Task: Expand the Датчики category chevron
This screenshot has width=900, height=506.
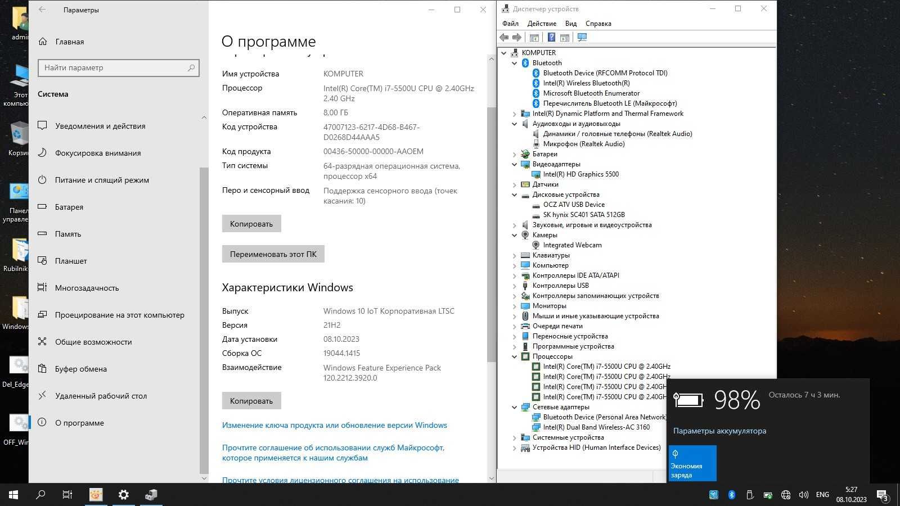Action: [514, 184]
